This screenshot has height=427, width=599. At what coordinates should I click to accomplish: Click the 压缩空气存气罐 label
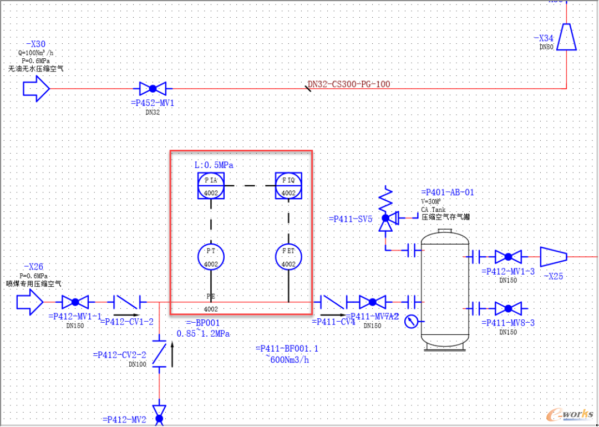pos(445,217)
